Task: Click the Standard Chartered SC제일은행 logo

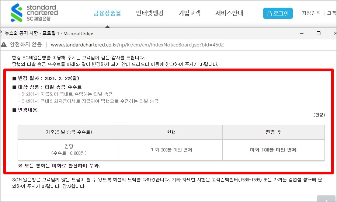Action: pos(34,13)
